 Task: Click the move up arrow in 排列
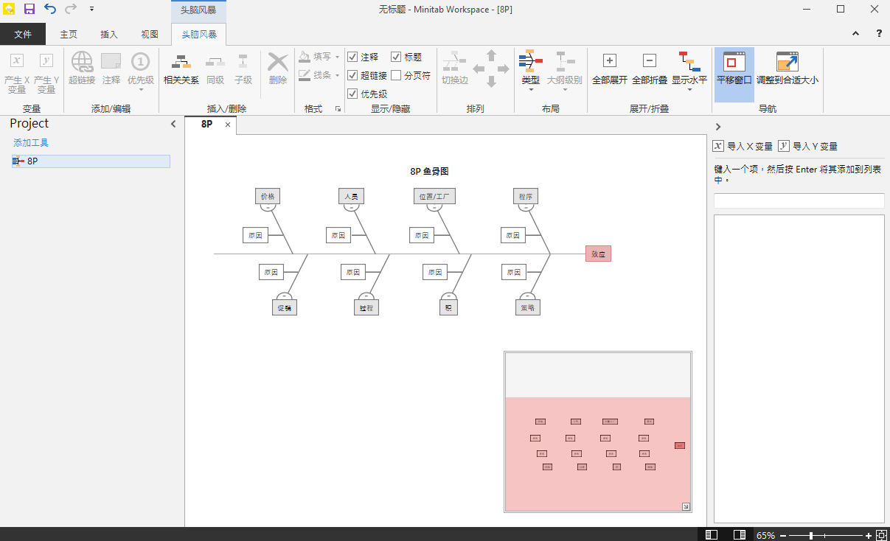point(491,55)
